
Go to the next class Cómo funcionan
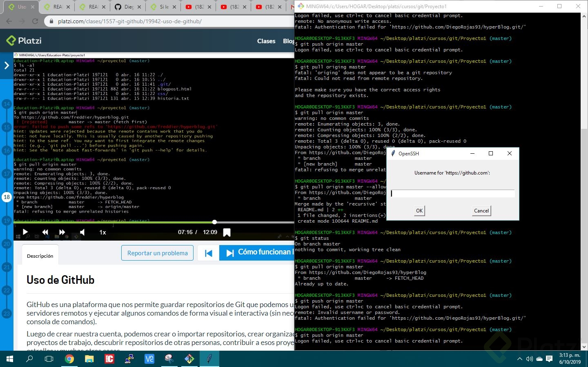257,253
